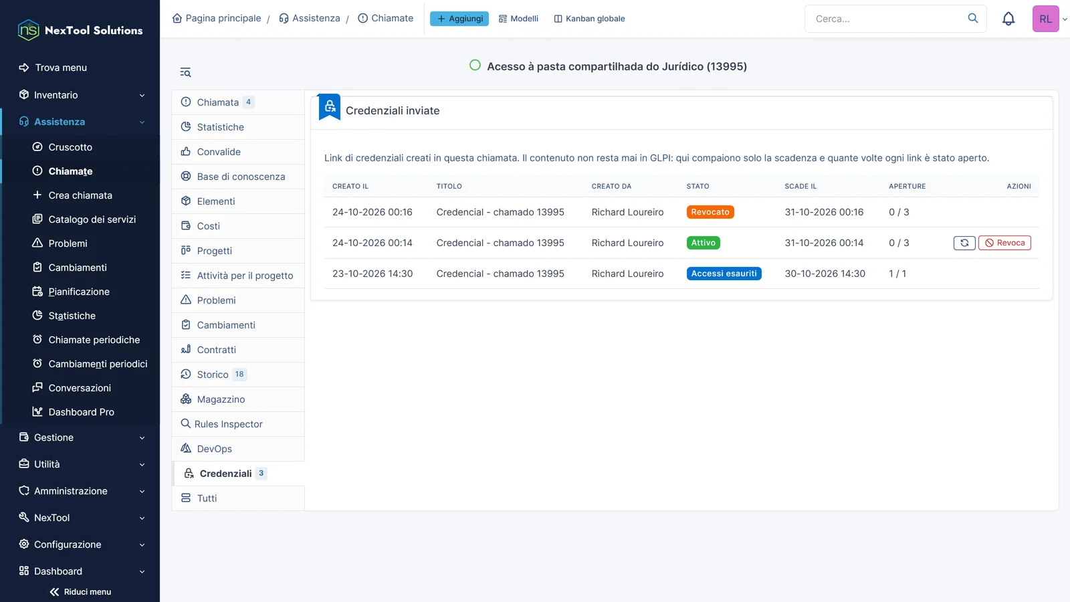Screen dimensions: 1070x602
Task: Expand the Configurazione menu
Action: point(80,544)
